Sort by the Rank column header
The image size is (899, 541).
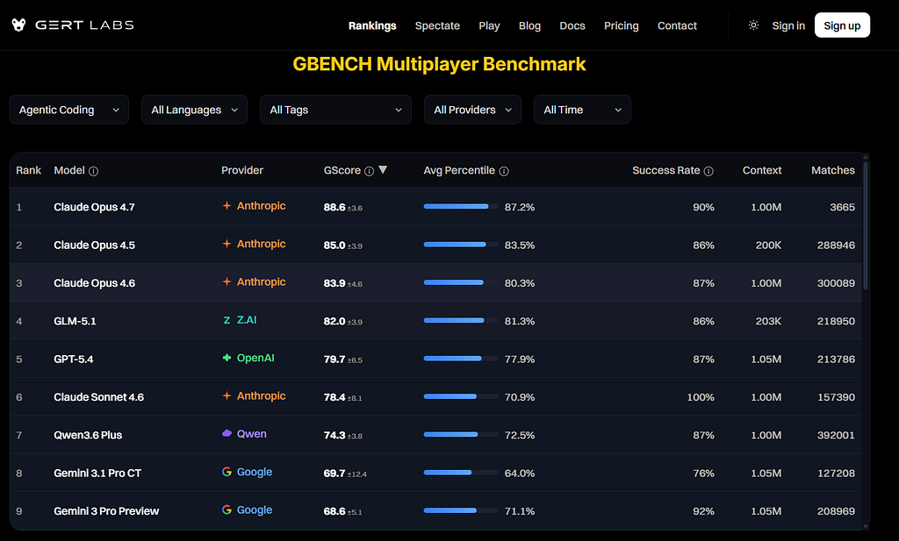click(29, 170)
